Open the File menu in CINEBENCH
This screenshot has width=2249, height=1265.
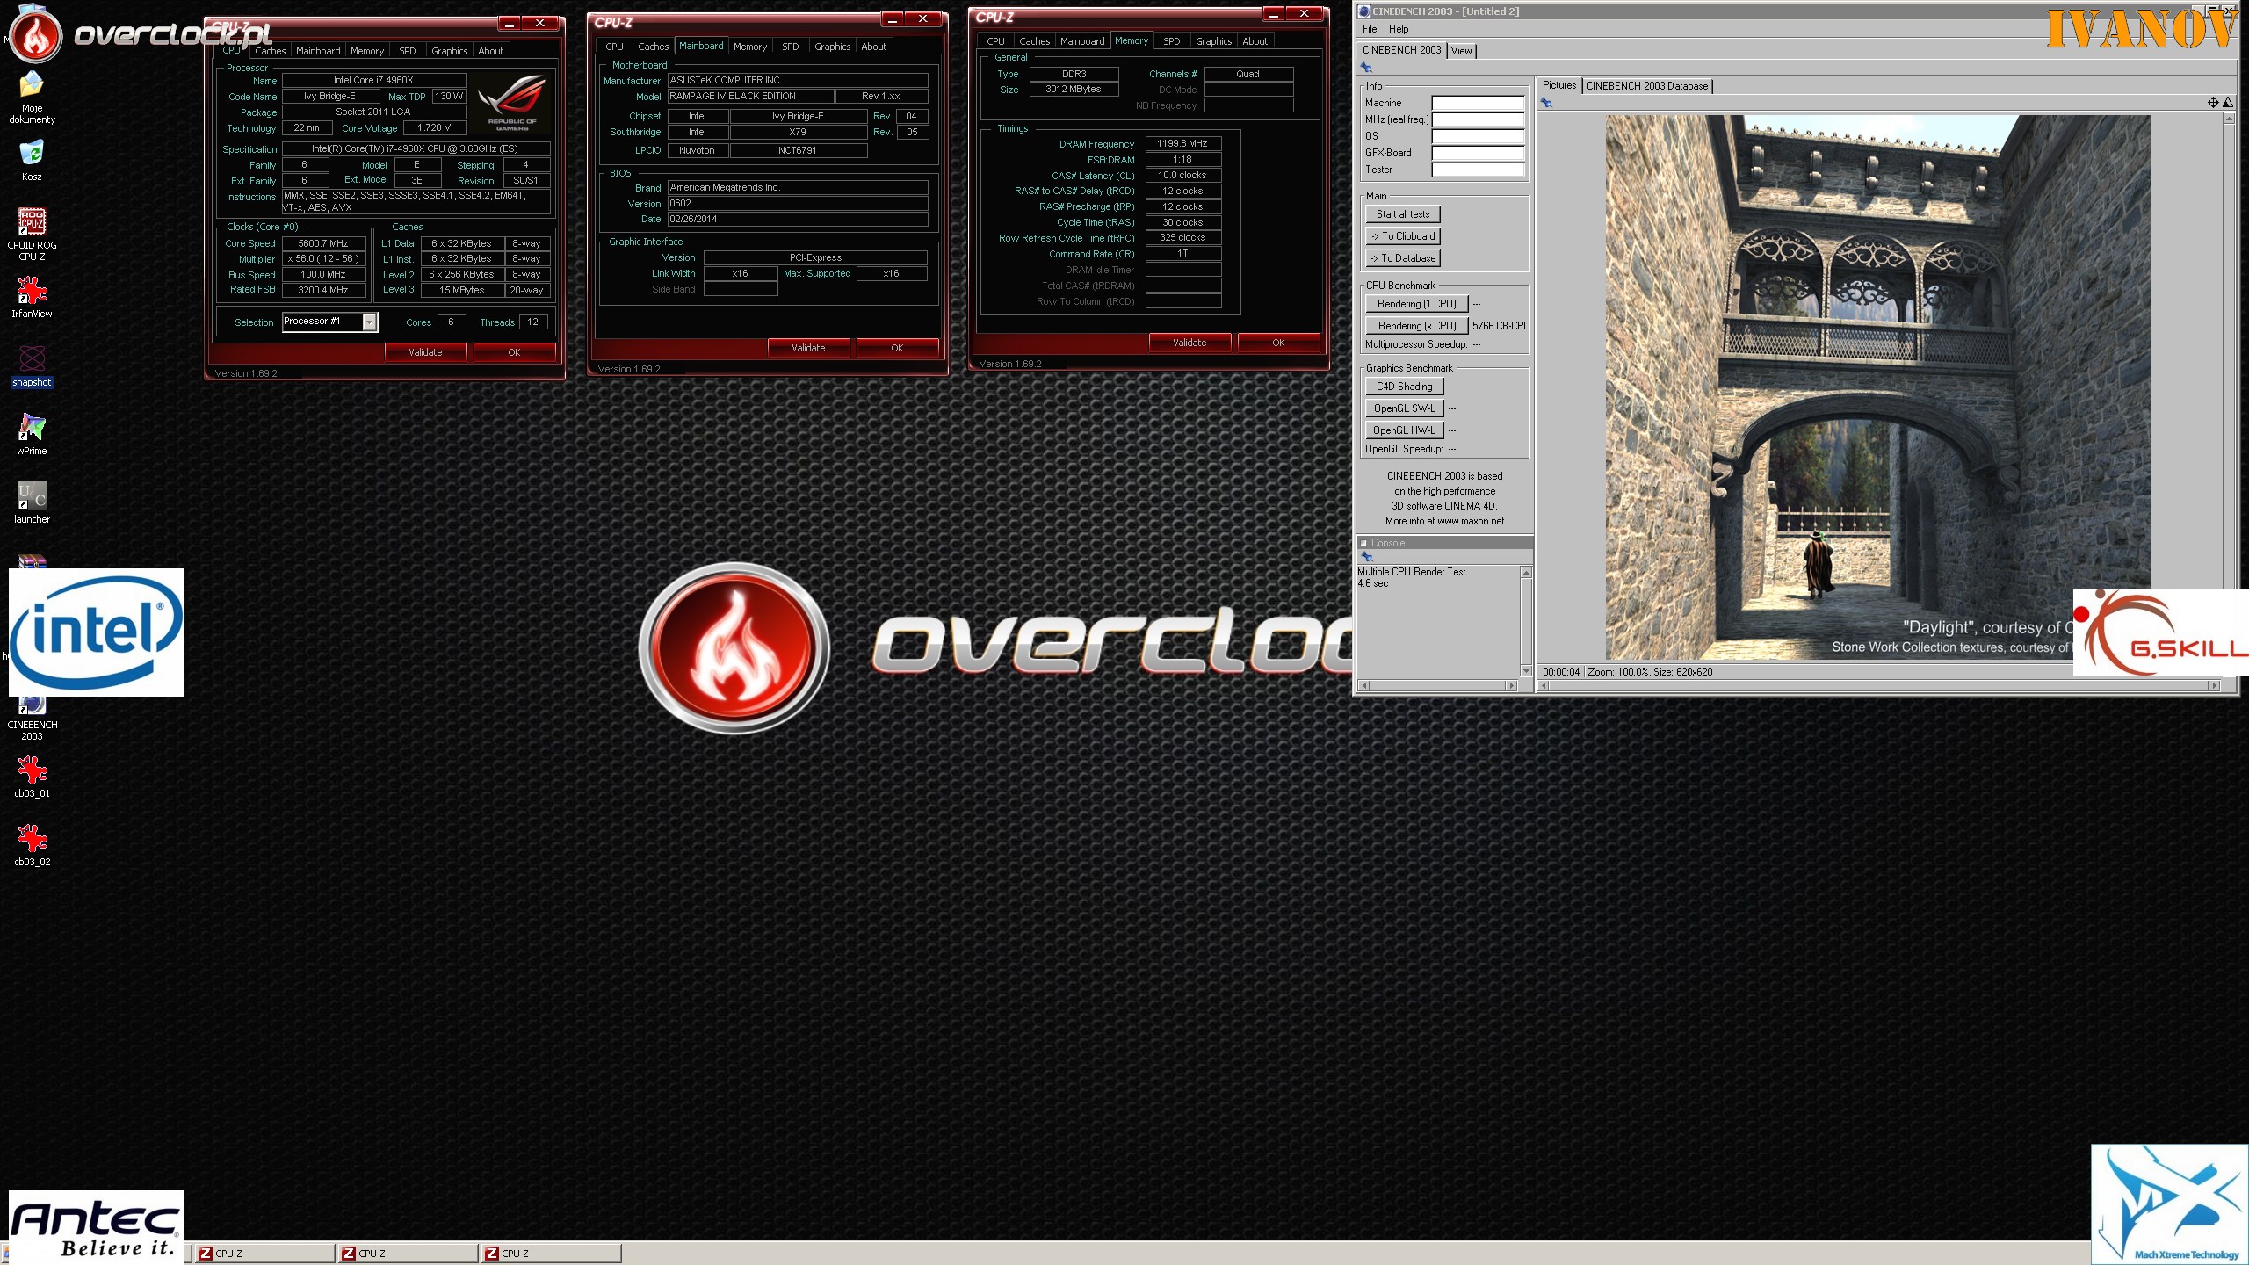[x=1370, y=29]
